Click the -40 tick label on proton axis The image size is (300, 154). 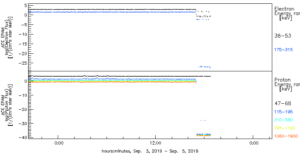[x=22, y=138]
